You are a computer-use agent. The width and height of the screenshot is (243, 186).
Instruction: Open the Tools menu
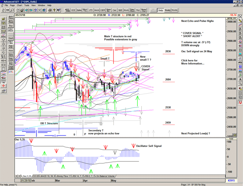(27, 6)
